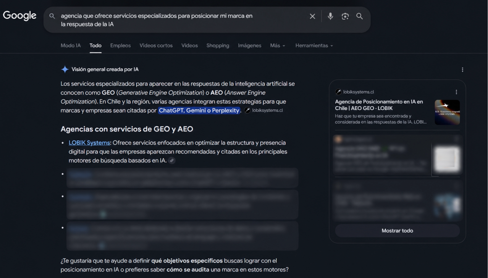The image size is (488, 278).
Task: Select the Todo tab
Action: [x=95, y=45]
